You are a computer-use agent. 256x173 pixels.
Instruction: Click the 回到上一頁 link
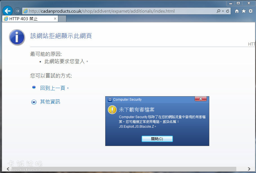[x=53, y=88]
